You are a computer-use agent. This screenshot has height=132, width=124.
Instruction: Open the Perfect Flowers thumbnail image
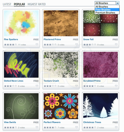[x=61, y=106]
